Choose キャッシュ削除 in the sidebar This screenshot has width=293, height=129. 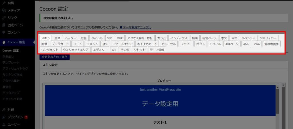click(12, 99)
